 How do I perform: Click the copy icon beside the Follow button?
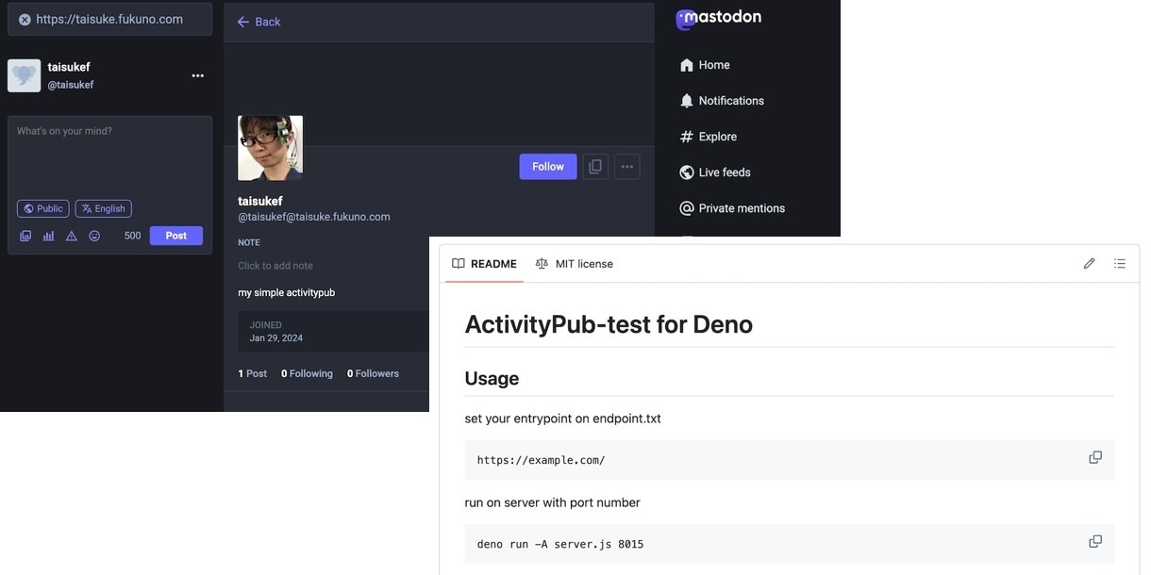(595, 167)
